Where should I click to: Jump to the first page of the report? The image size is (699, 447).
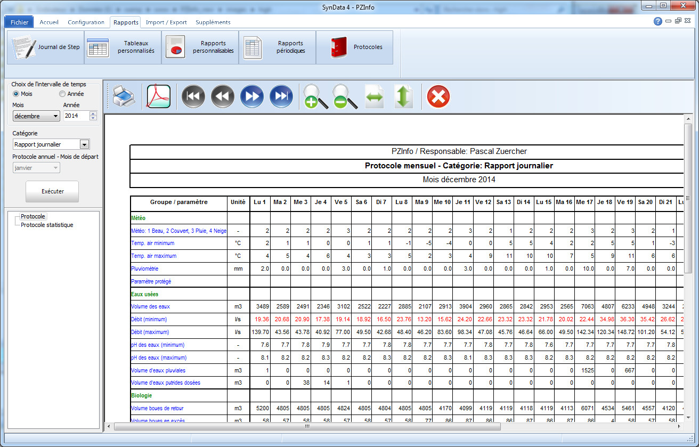click(x=193, y=97)
